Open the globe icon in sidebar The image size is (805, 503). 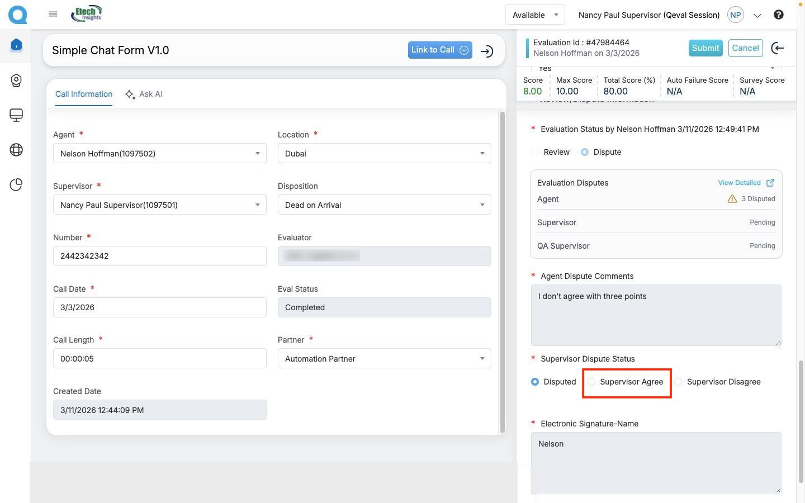16,150
